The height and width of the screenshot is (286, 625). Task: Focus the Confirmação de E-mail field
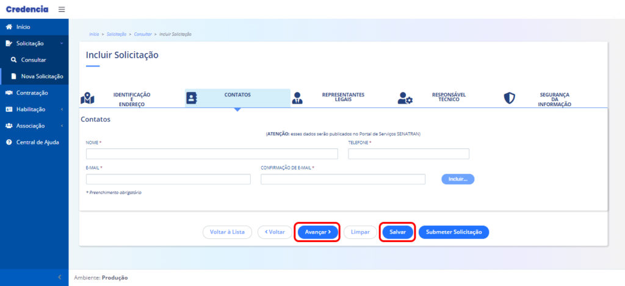coord(343,179)
